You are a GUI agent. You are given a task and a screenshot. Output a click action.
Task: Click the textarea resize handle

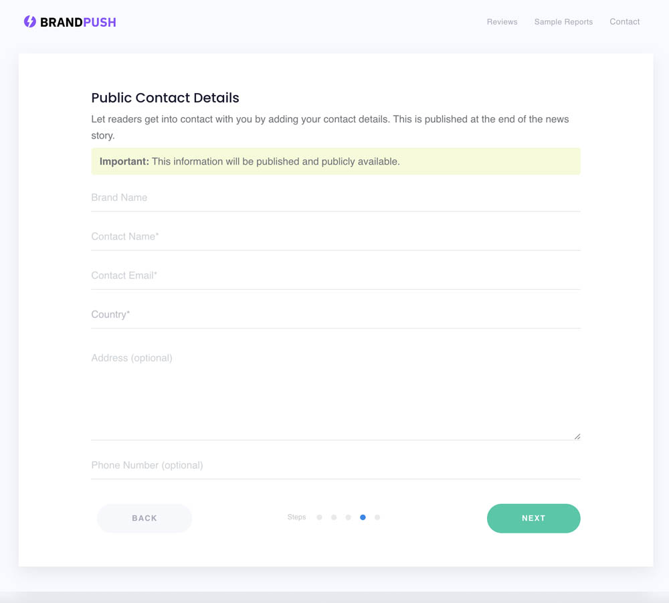577,435
